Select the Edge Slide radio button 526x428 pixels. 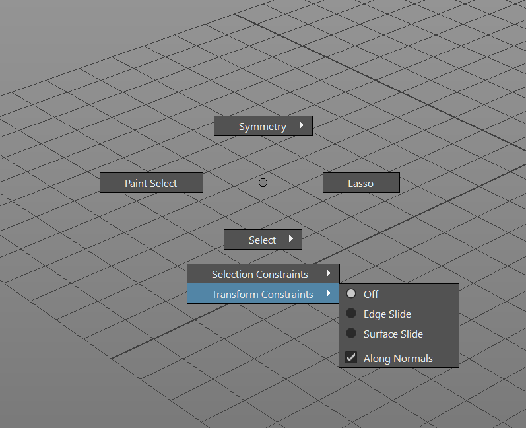coord(351,313)
